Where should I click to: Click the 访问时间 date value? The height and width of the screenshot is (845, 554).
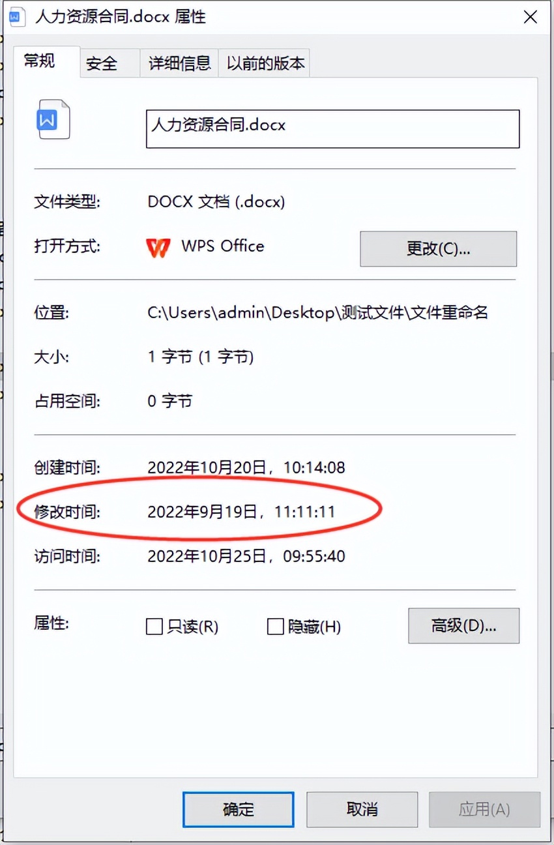click(x=246, y=556)
